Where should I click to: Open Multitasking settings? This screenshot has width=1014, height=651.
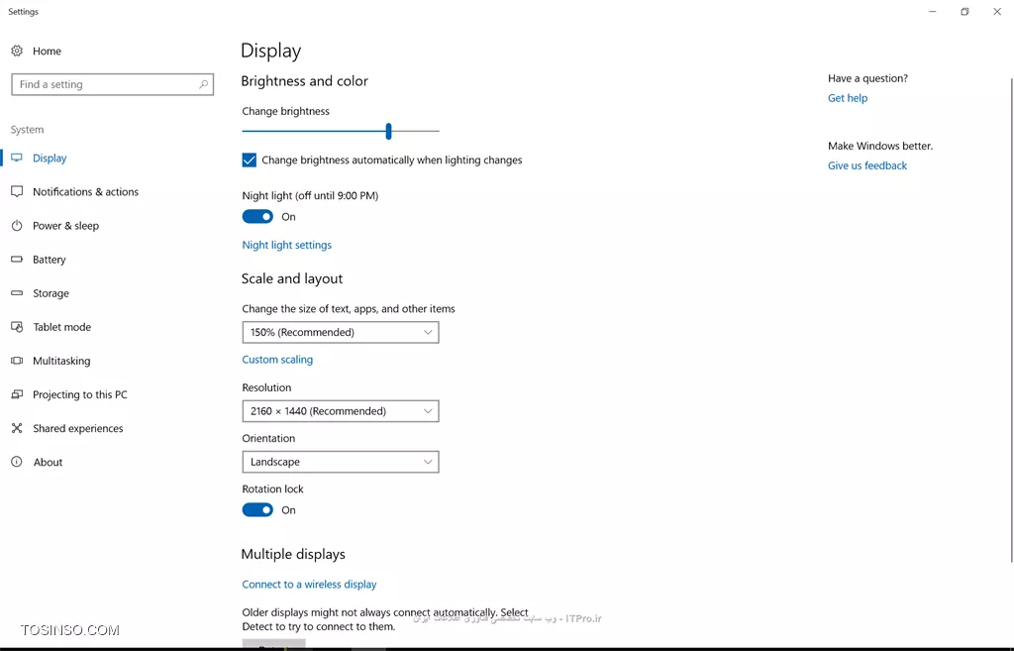click(61, 361)
